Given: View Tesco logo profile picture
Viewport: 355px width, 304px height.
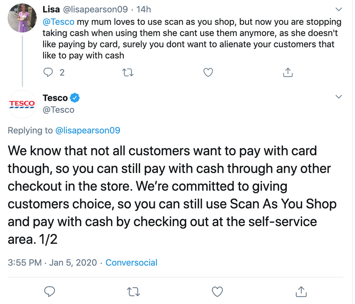Looking at the screenshot, I should [22, 104].
